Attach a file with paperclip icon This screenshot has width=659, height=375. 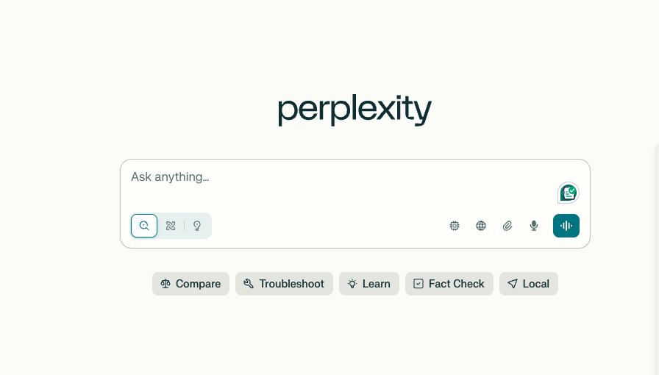coord(507,226)
